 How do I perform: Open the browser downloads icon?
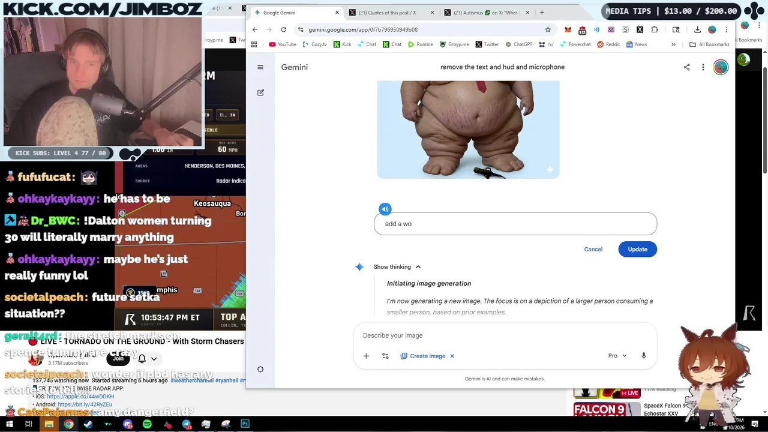[697, 29]
